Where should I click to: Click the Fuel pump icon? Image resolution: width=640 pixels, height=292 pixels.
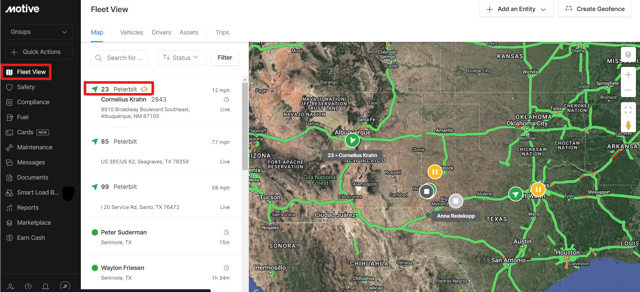9,118
